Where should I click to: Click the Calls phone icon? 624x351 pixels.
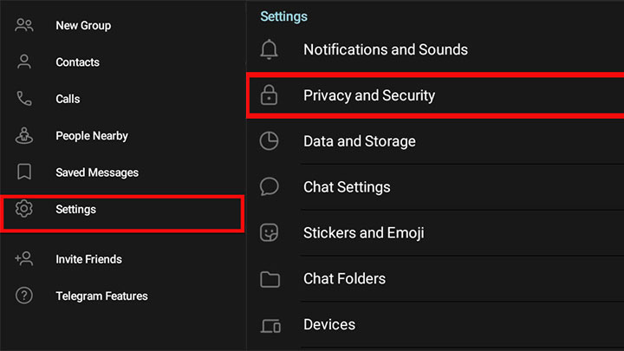click(24, 99)
